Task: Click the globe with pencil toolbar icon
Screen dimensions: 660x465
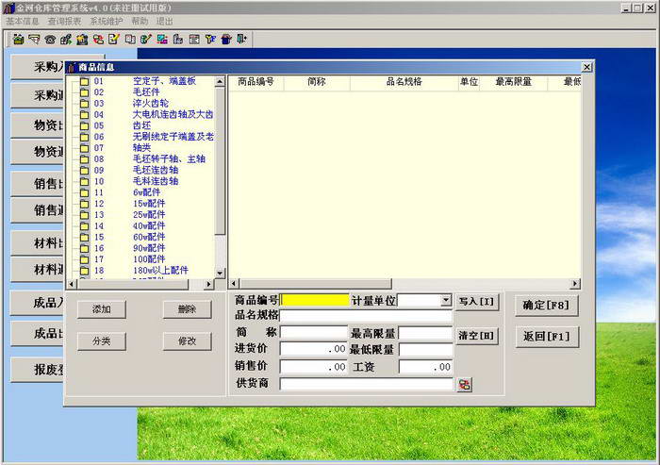Action: (146, 40)
